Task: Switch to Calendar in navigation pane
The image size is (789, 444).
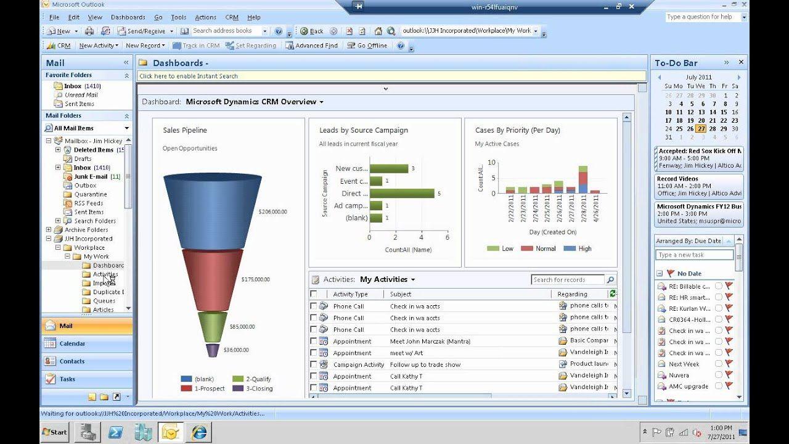Action: point(87,343)
